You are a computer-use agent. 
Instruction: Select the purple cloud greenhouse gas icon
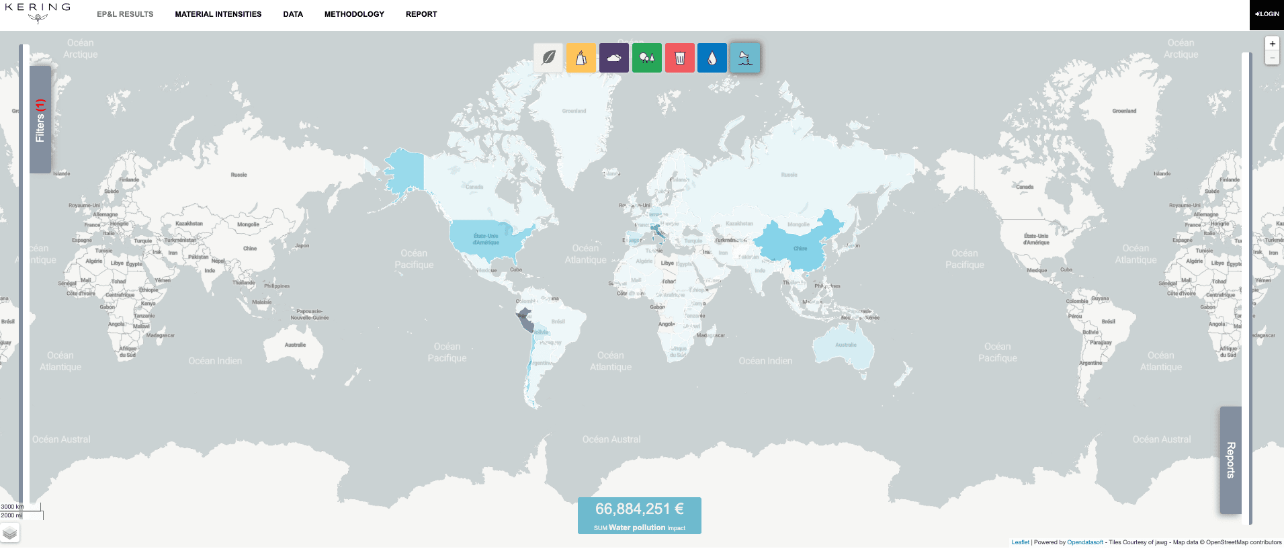pyautogui.click(x=614, y=58)
